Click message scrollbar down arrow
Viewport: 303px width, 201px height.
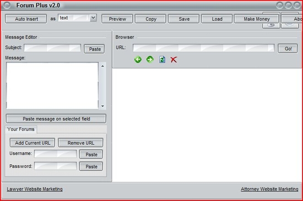click(x=102, y=106)
